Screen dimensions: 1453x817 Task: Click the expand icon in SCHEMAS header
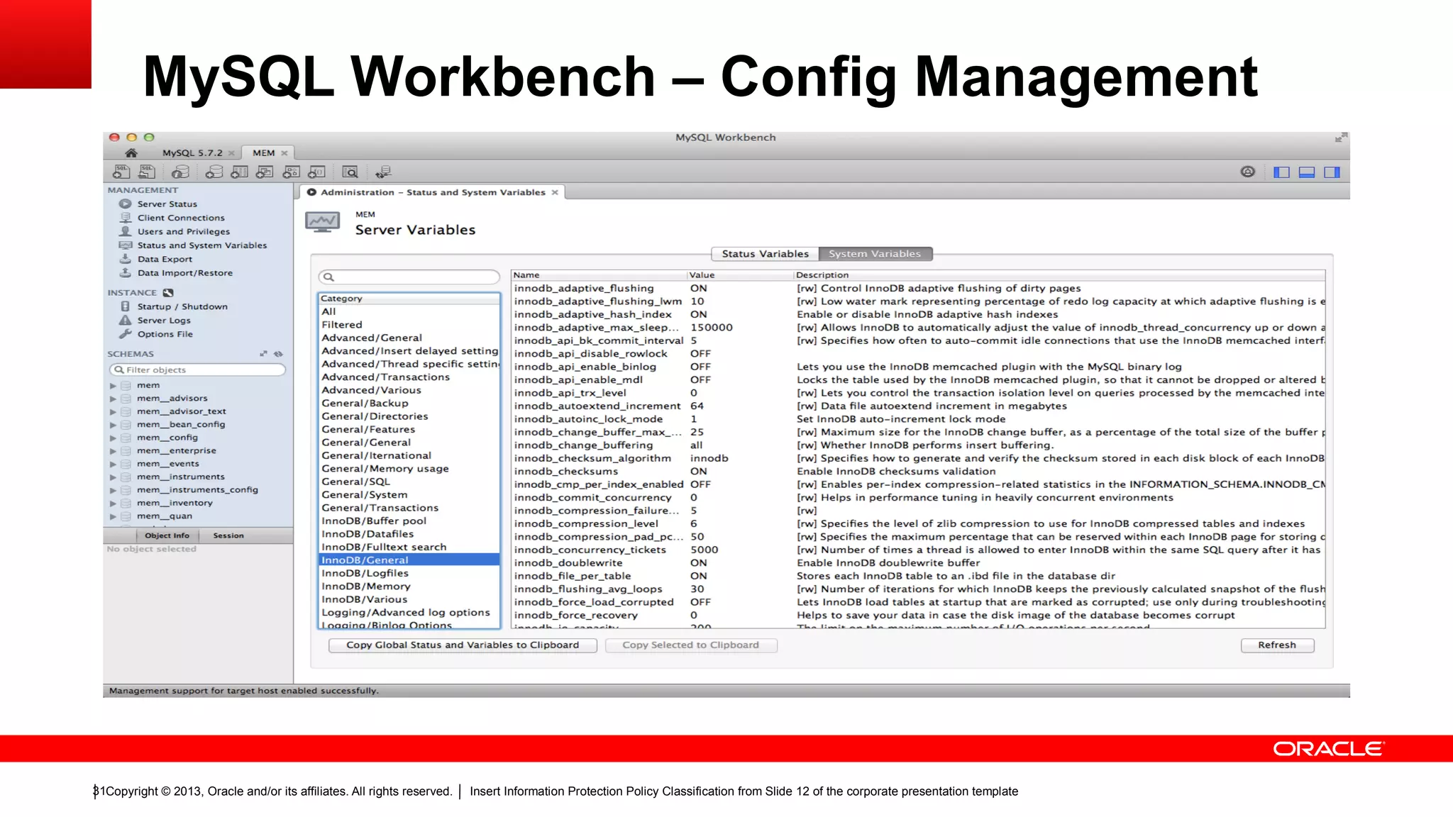click(x=263, y=353)
